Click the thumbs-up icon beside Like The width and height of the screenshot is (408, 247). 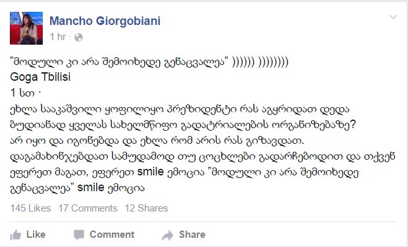pyautogui.click(x=16, y=235)
